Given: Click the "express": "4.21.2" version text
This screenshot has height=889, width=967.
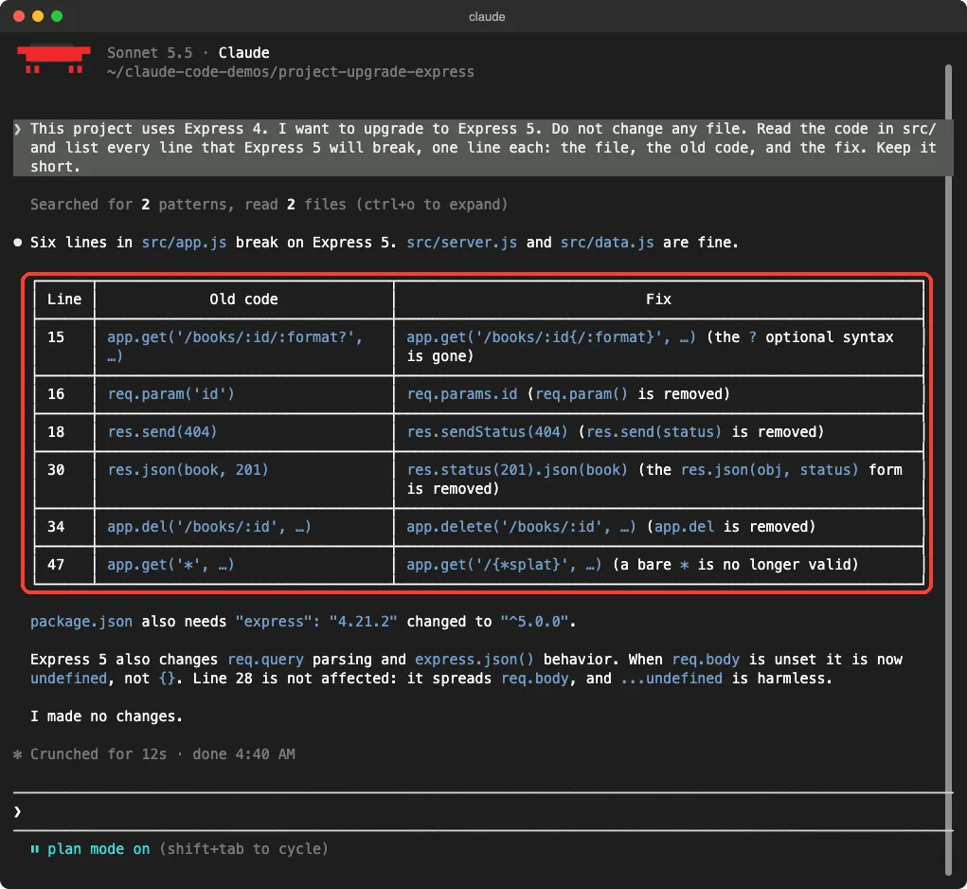Looking at the screenshot, I should [316, 621].
